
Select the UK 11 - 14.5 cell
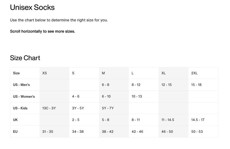tap(168, 120)
